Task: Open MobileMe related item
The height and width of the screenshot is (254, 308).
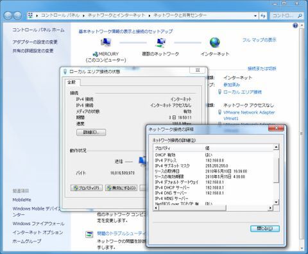Action: click(22, 199)
